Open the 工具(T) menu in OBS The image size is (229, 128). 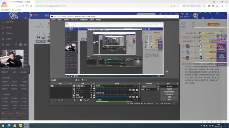pos(92,20)
